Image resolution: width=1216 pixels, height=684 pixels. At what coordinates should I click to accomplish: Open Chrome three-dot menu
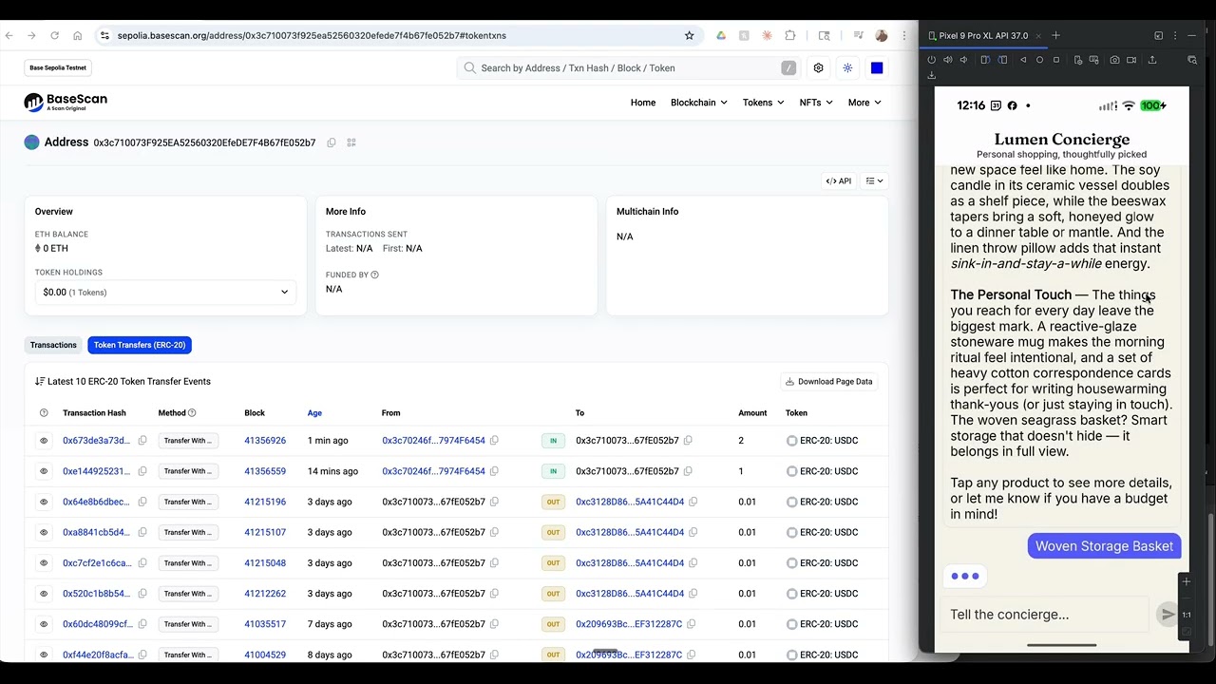[x=903, y=35]
